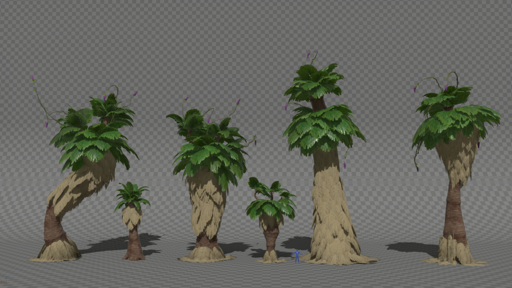
Task: Click the straw skirt base of the leaning tree
Action: [56, 251]
